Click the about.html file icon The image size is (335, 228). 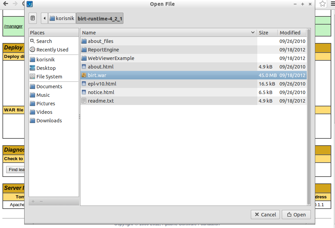[84, 67]
